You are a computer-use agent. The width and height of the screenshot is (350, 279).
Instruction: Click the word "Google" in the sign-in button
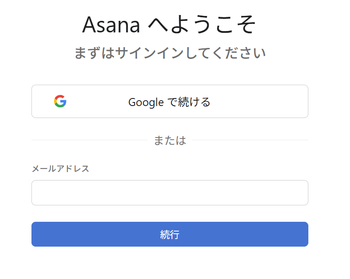146,102
